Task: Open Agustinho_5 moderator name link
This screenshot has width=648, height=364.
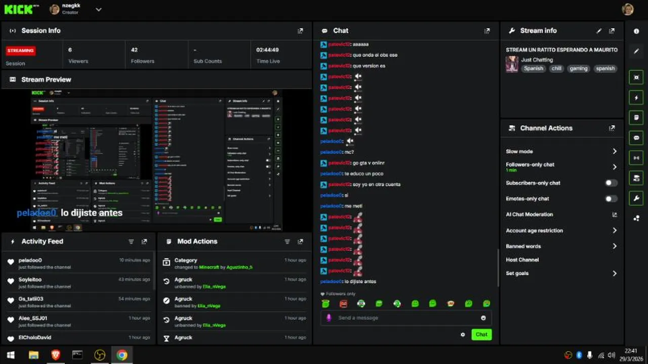Action: click(x=239, y=267)
